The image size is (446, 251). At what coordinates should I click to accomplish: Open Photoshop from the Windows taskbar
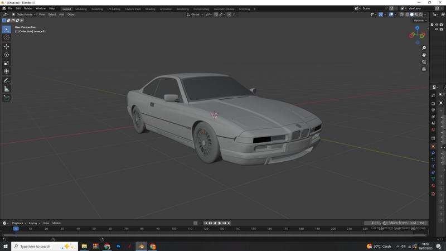pos(118,247)
